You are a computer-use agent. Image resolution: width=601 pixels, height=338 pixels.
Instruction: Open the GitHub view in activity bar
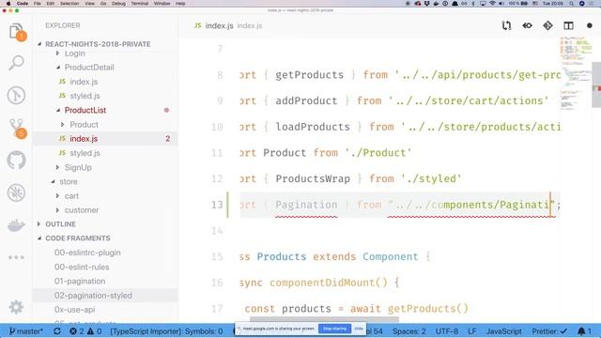click(x=16, y=161)
